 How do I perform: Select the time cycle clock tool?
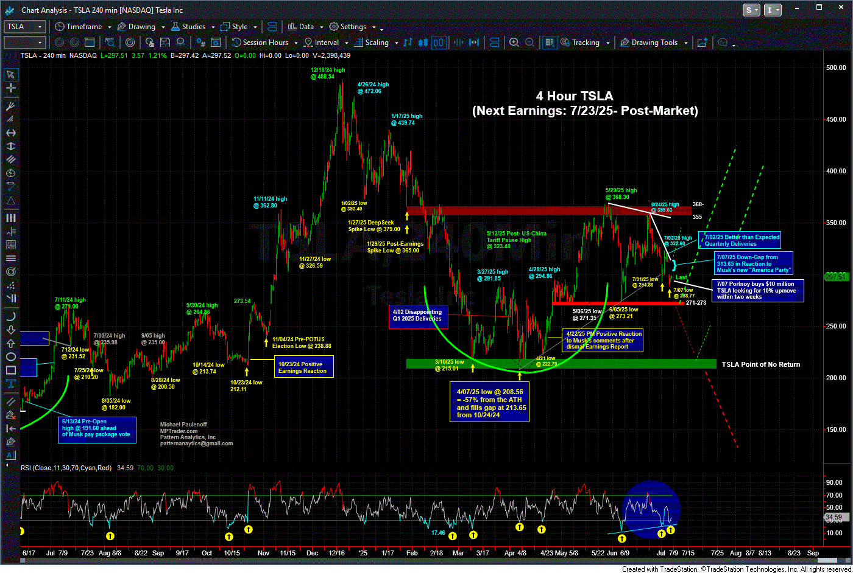pyautogui.click(x=11, y=173)
